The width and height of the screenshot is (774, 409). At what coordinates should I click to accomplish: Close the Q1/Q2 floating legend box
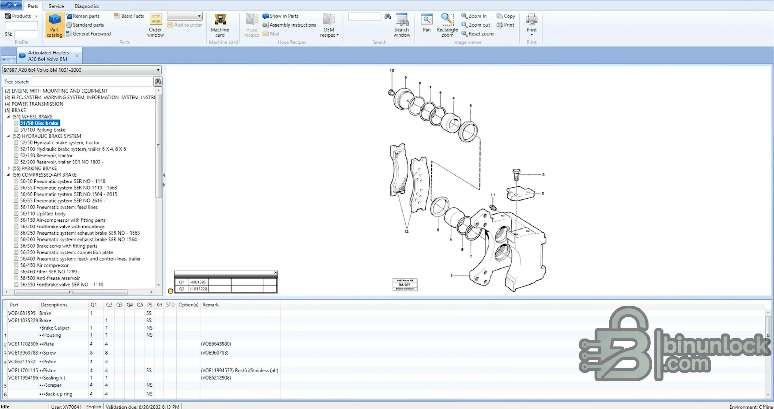(x=275, y=273)
